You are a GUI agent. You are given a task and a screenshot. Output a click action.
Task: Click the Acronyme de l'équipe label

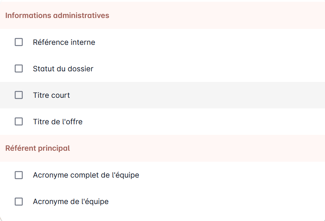coord(71,202)
